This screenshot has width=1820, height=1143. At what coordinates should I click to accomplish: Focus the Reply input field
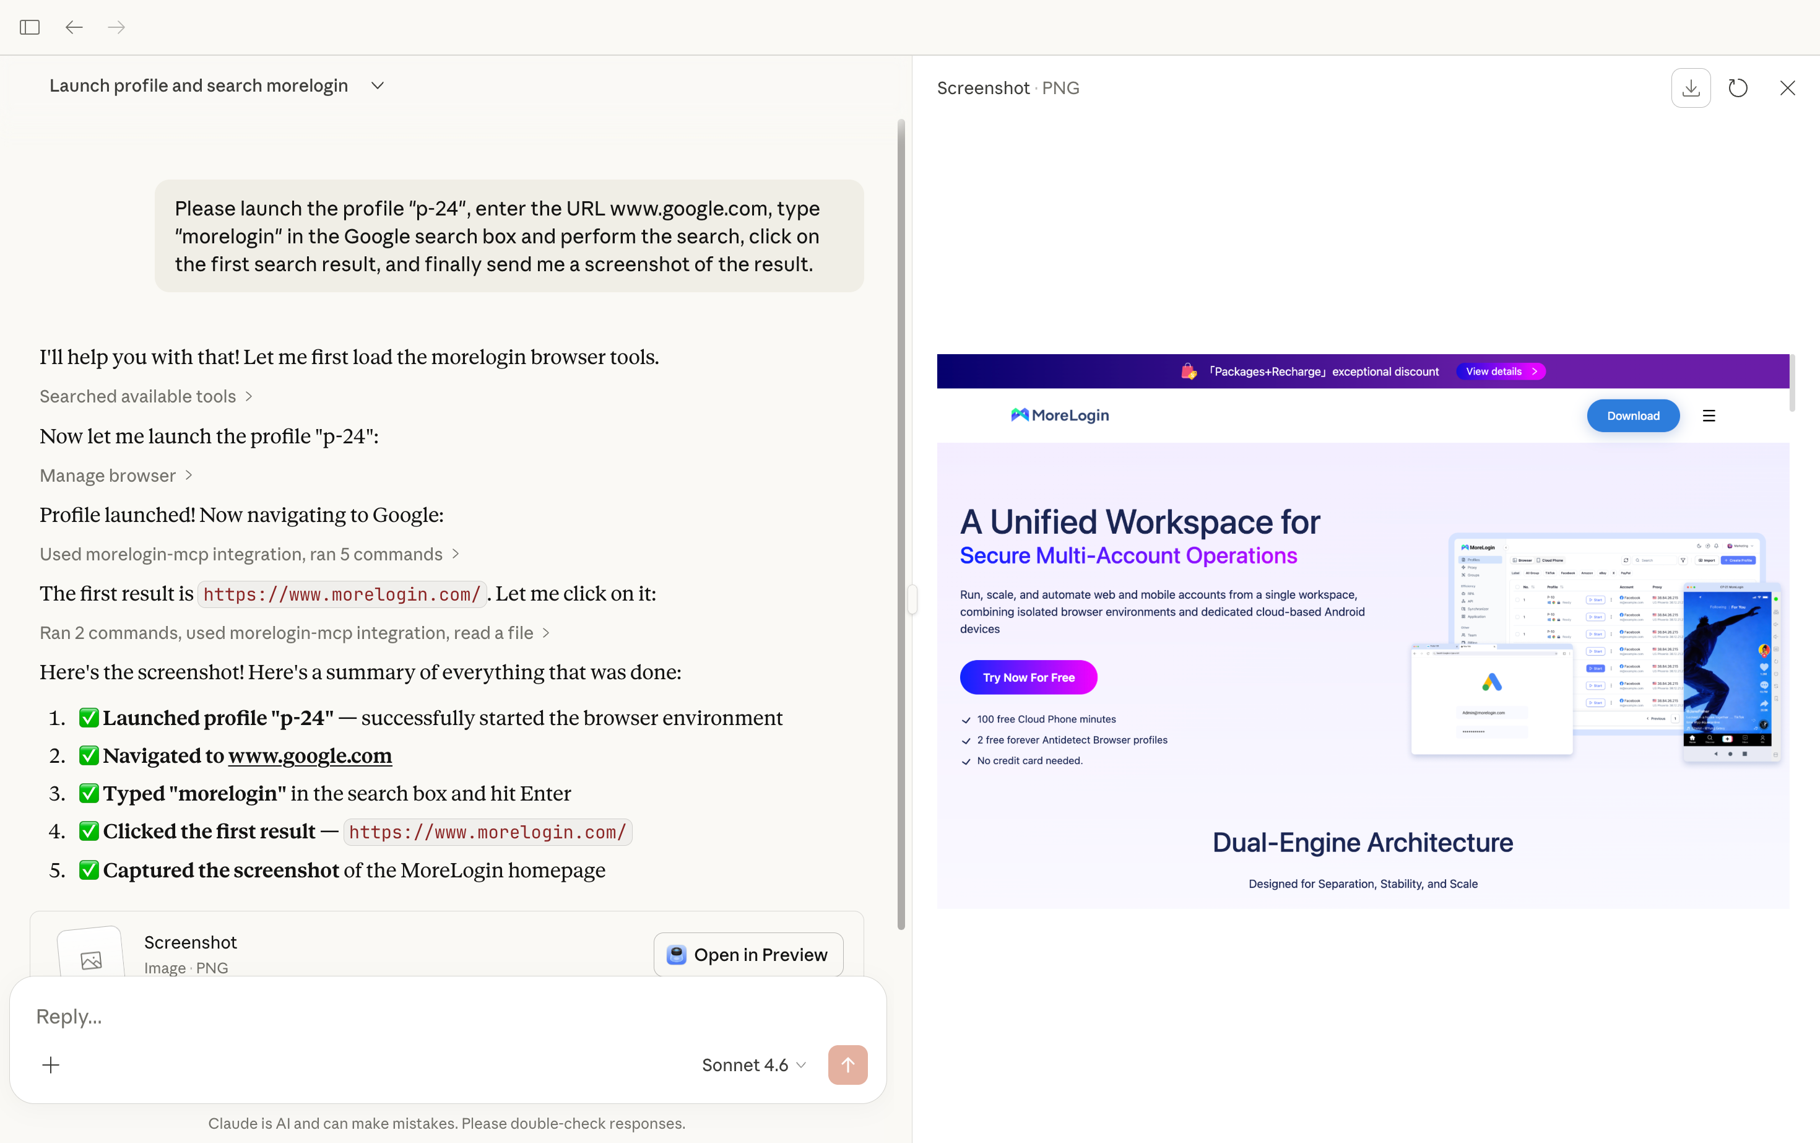(448, 1016)
